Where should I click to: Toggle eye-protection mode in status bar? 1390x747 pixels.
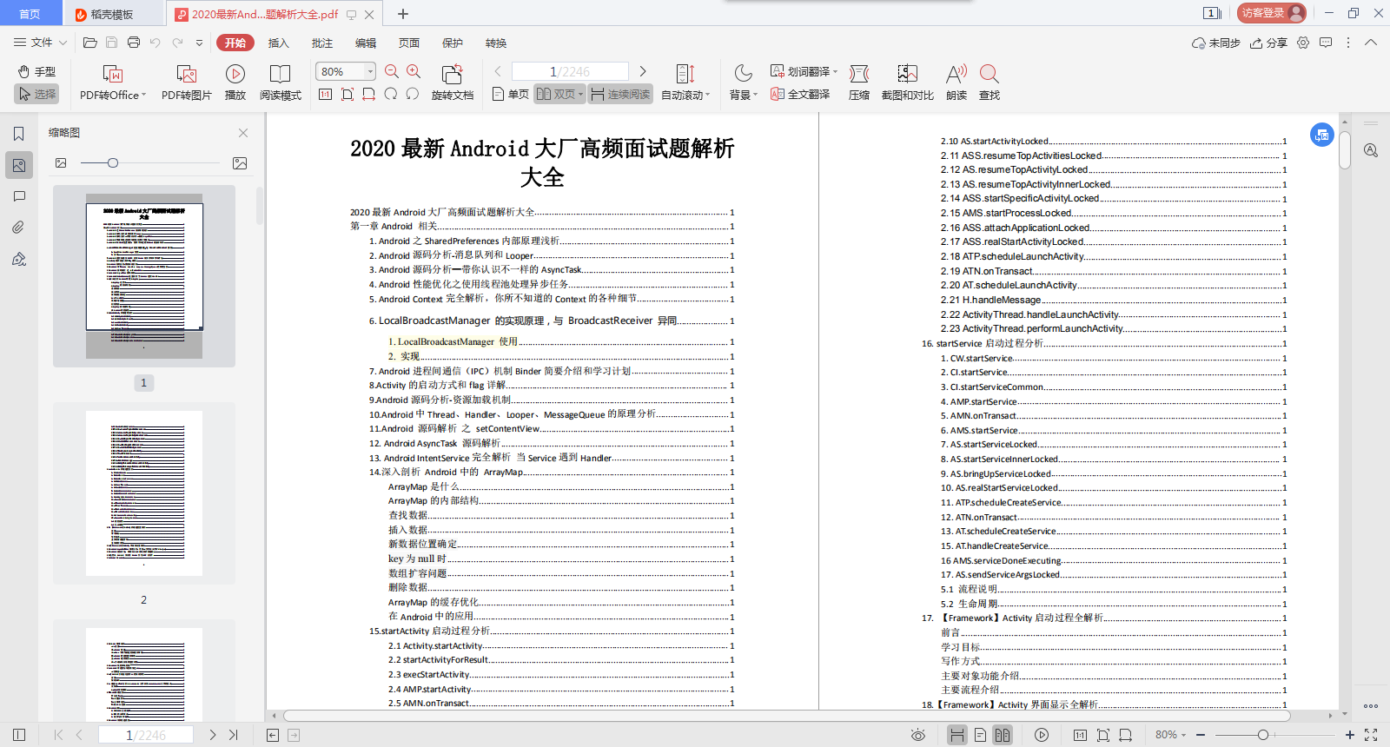(918, 735)
